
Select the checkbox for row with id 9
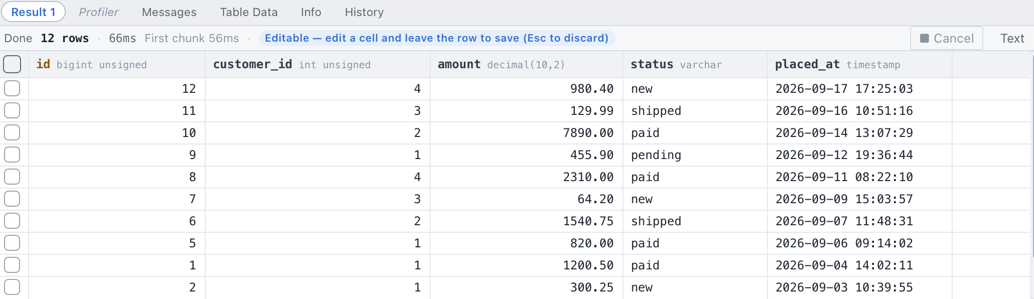pos(12,155)
